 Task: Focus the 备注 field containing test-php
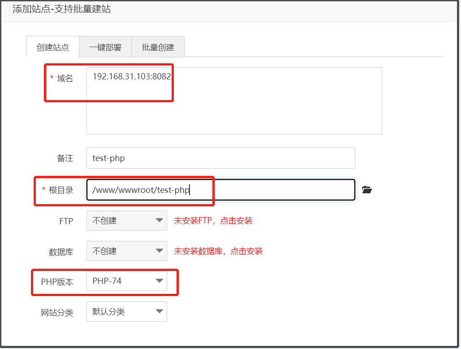(220, 158)
